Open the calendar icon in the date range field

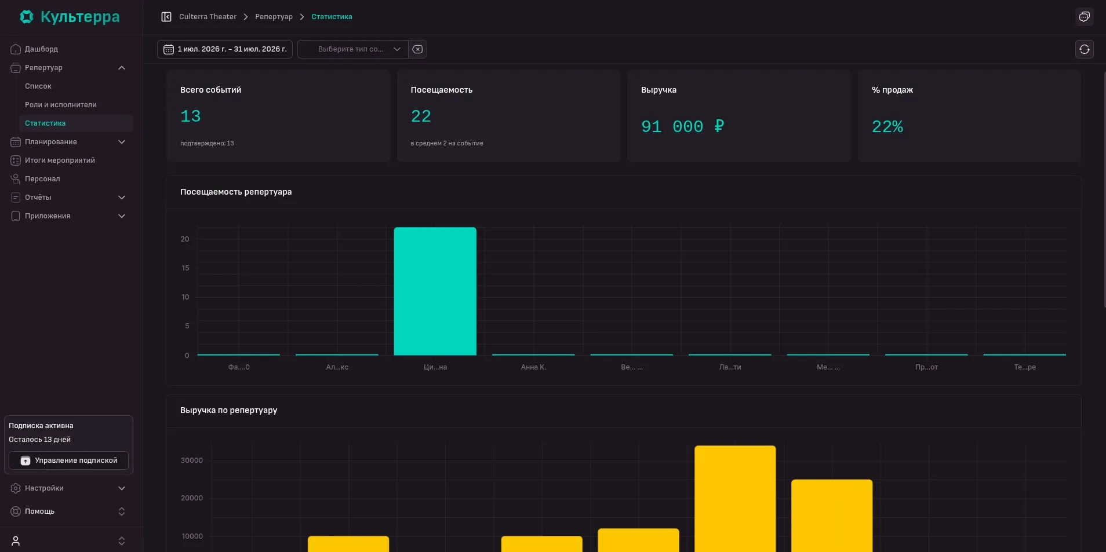coord(169,49)
